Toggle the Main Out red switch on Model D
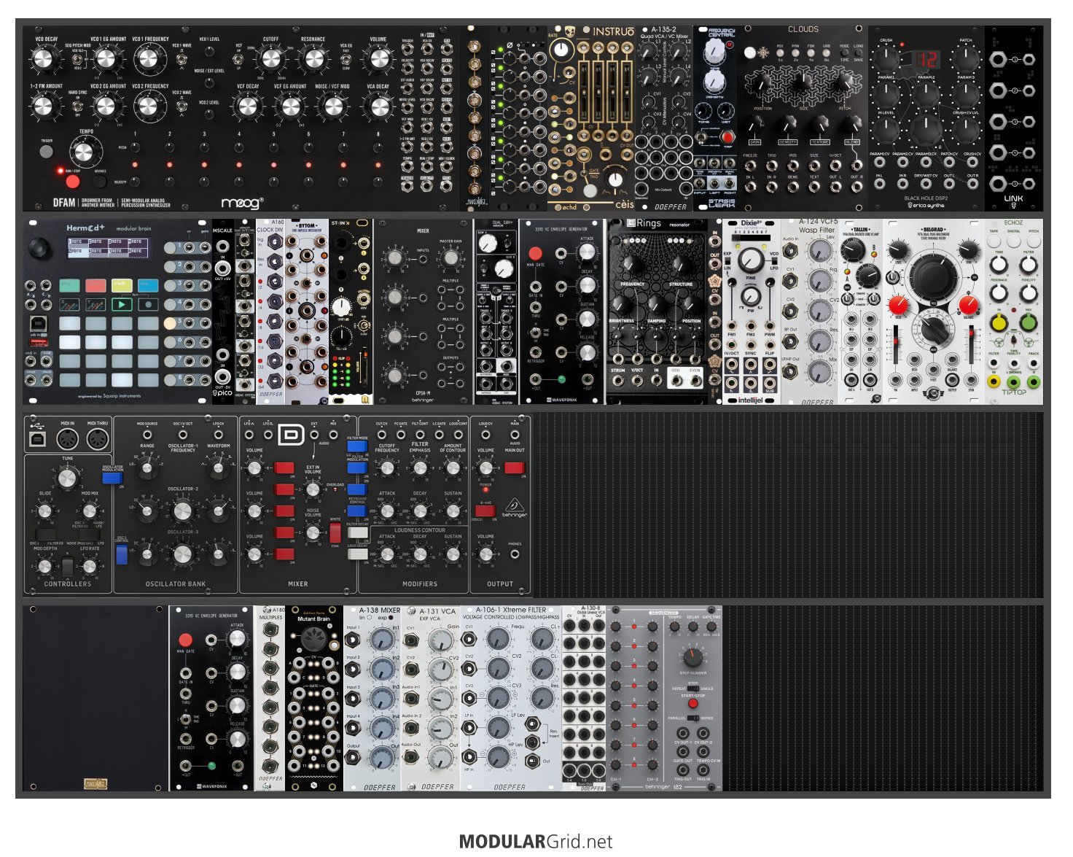The width and height of the screenshot is (1073, 857). pos(514,468)
